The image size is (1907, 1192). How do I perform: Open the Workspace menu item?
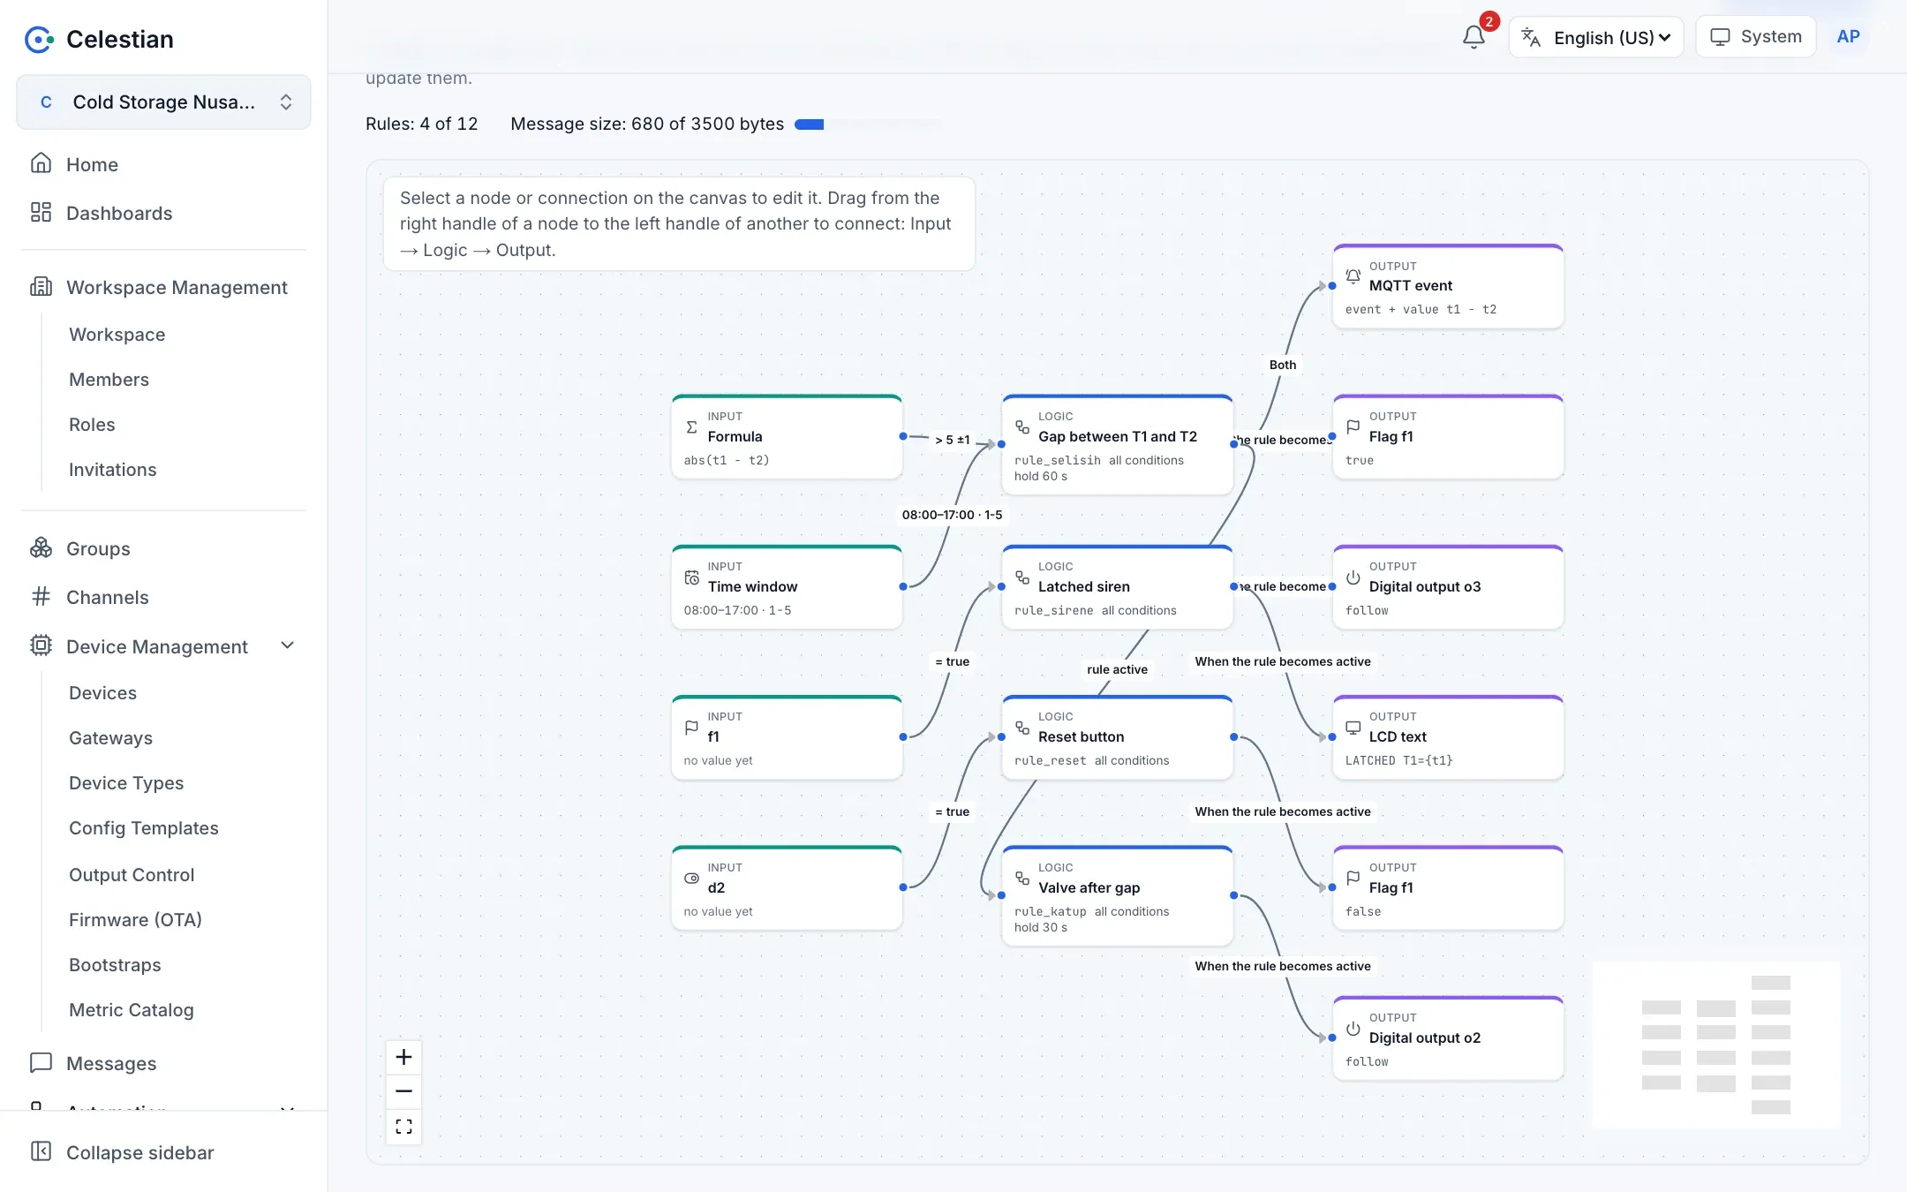117,334
